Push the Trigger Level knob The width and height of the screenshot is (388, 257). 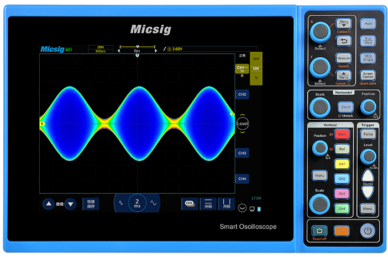click(369, 156)
